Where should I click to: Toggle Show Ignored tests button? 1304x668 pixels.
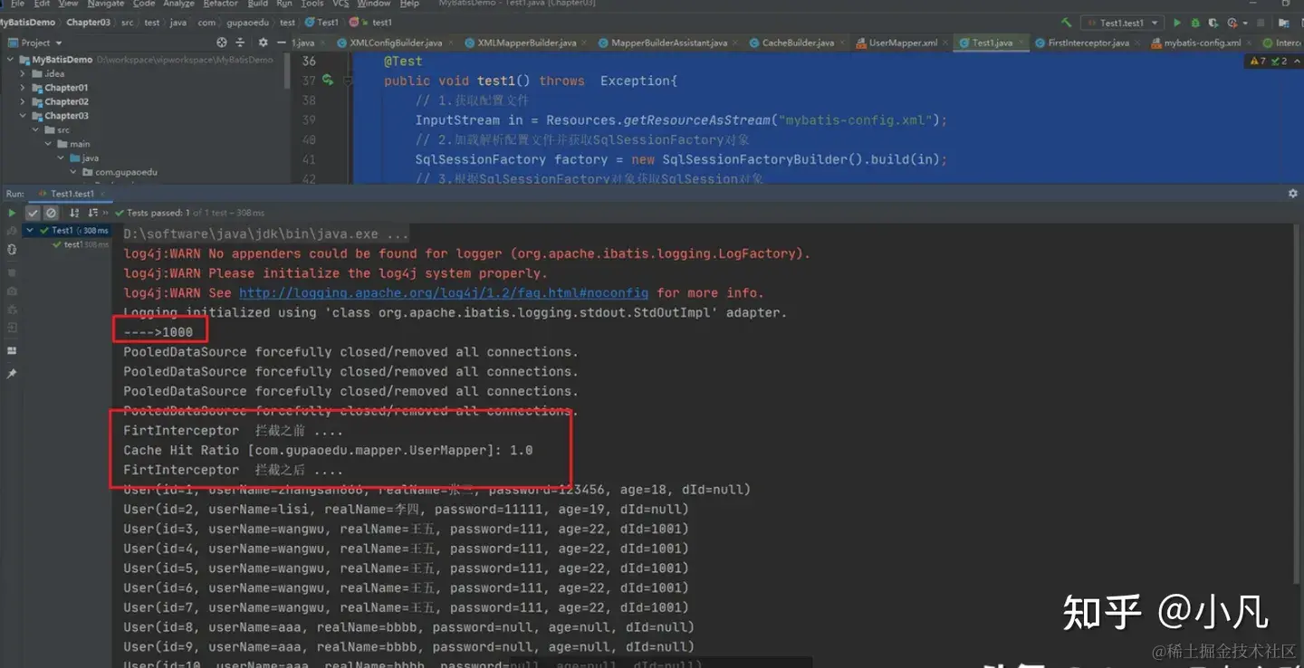point(52,213)
